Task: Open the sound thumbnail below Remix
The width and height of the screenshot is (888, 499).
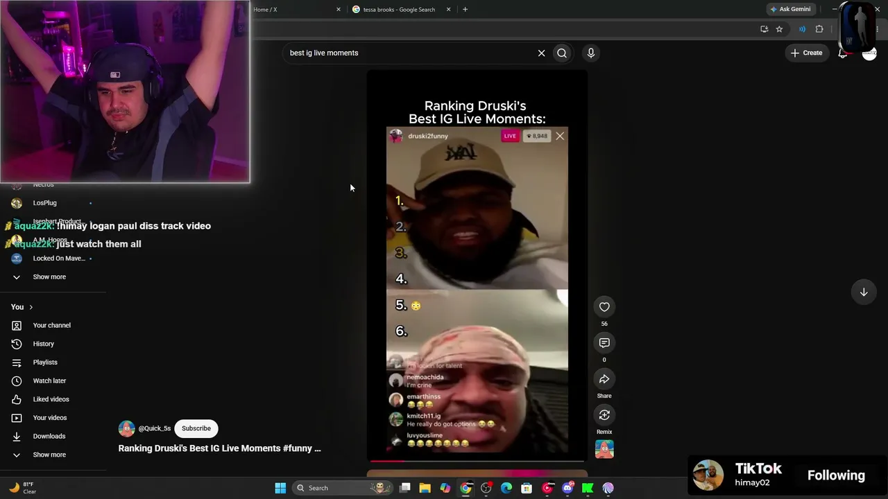Action: tap(604, 449)
